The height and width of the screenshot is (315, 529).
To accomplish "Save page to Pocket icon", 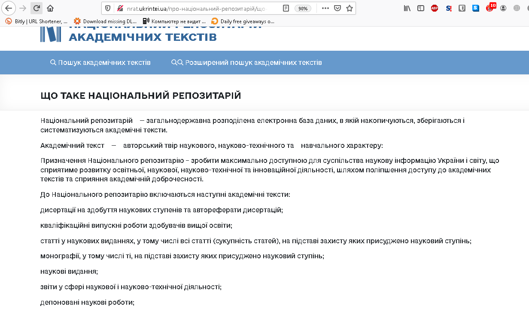I will tap(337, 8).
